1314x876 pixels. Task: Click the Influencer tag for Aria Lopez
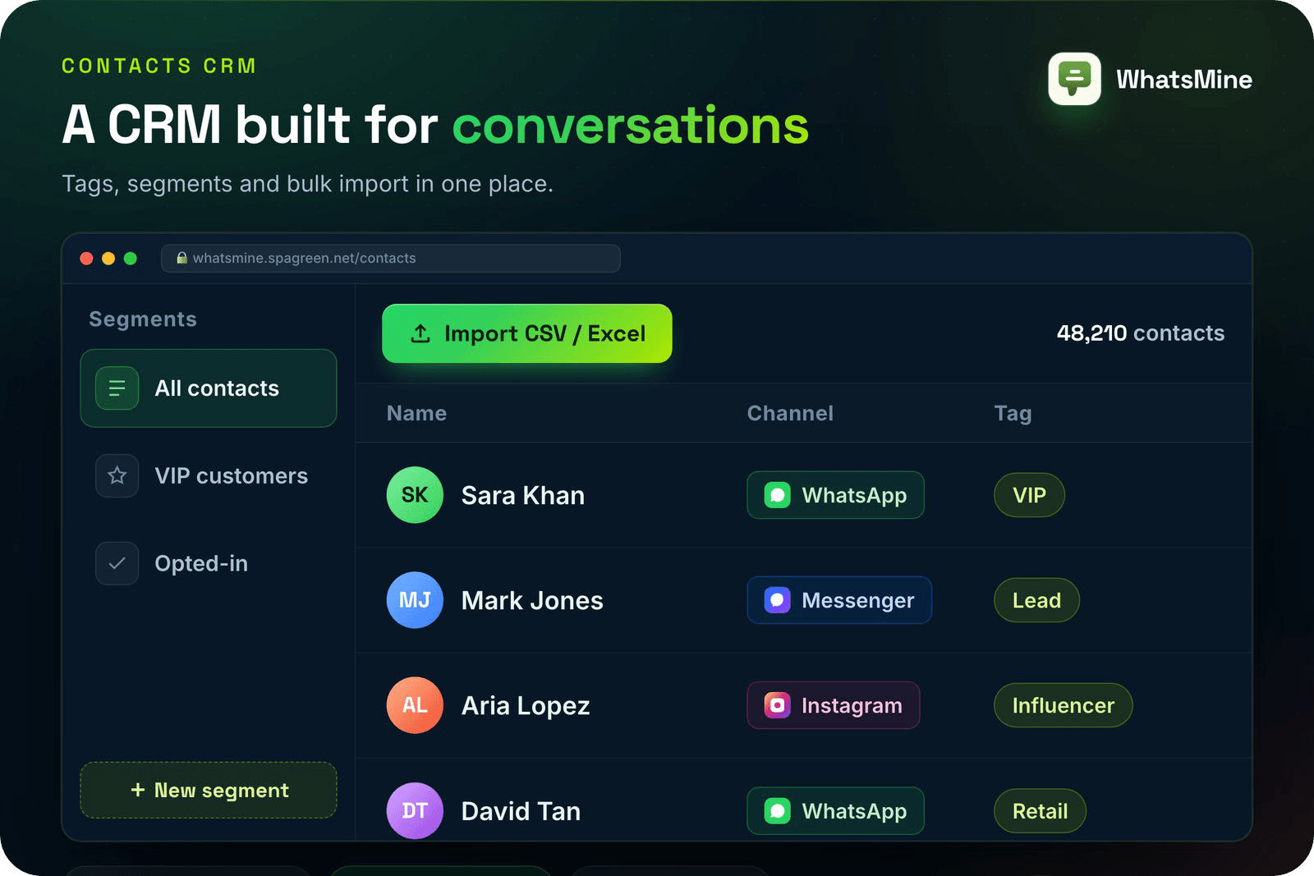point(1063,705)
